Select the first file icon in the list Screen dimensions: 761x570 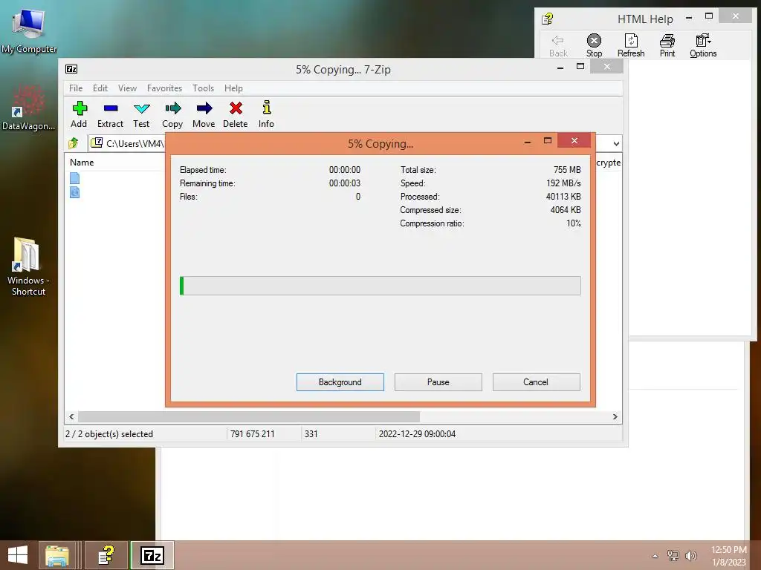coord(75,178)
